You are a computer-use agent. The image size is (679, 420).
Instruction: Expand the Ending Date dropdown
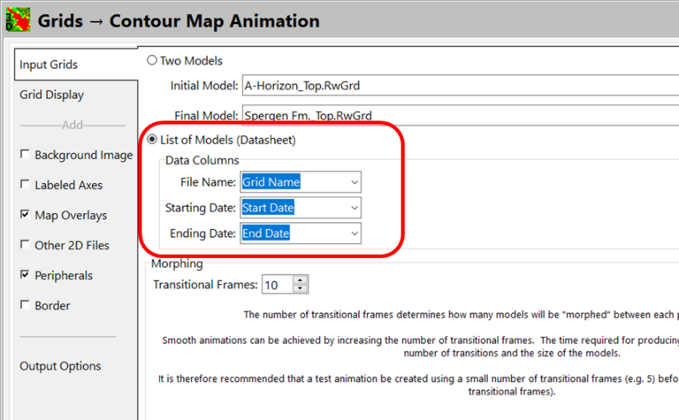(x=354, y=233)
